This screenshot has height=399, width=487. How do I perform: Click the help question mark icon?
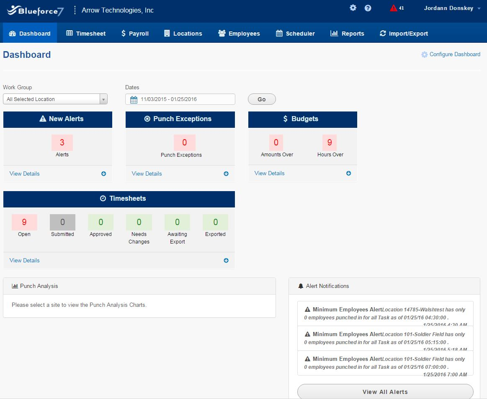tap(368, 8)
